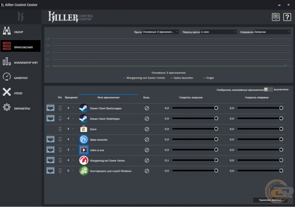Block Store app traffic
This screenshot has width=295, height=207.
pos(147,129)
